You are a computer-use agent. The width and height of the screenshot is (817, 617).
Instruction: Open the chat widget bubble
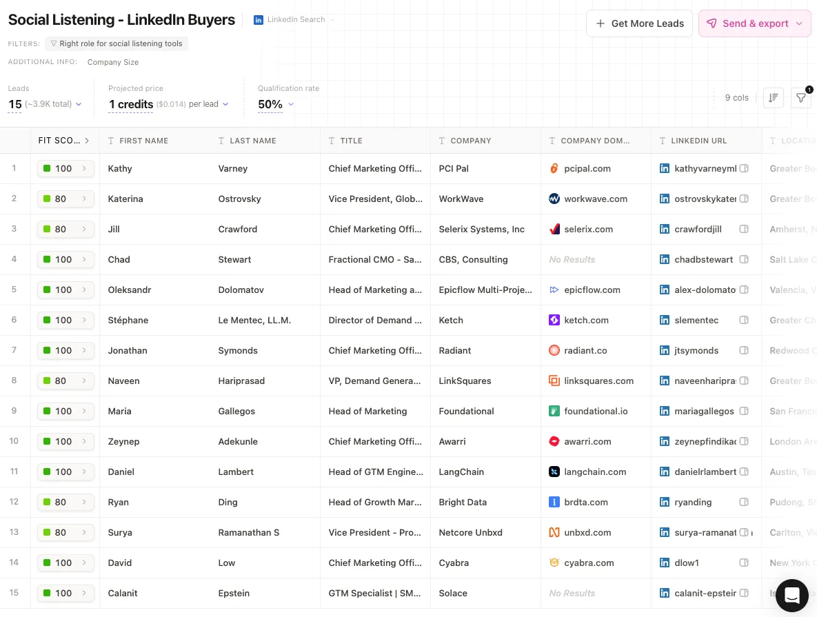[x=792, y=595]
